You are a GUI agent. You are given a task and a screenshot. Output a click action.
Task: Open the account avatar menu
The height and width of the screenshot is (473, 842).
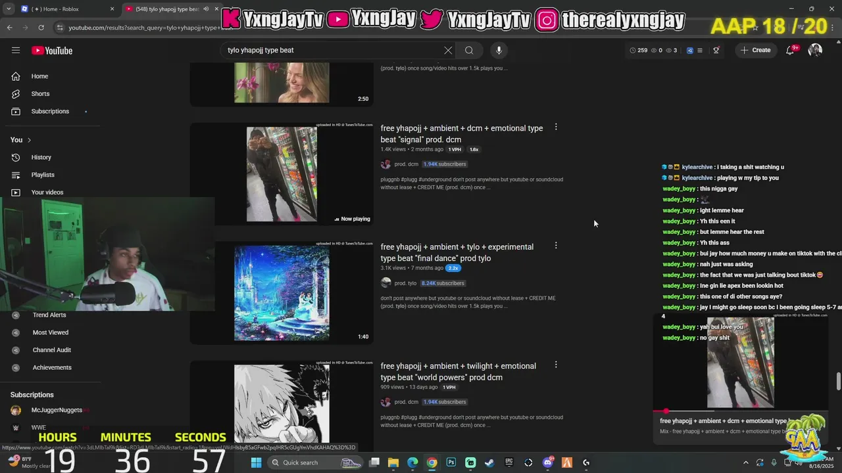815,51
